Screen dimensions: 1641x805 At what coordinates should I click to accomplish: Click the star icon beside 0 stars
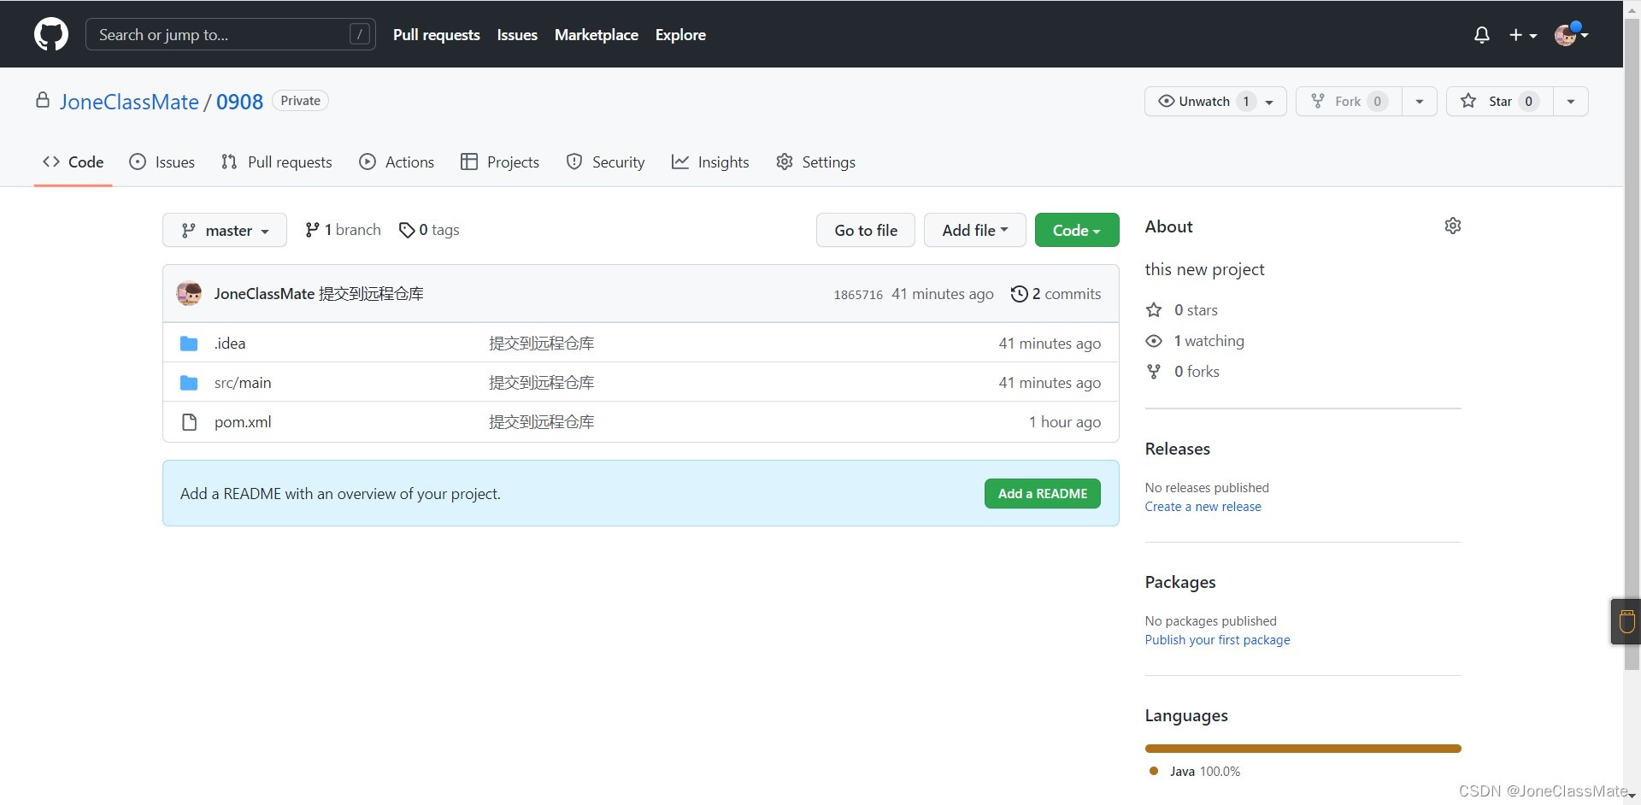point(1154,310)
